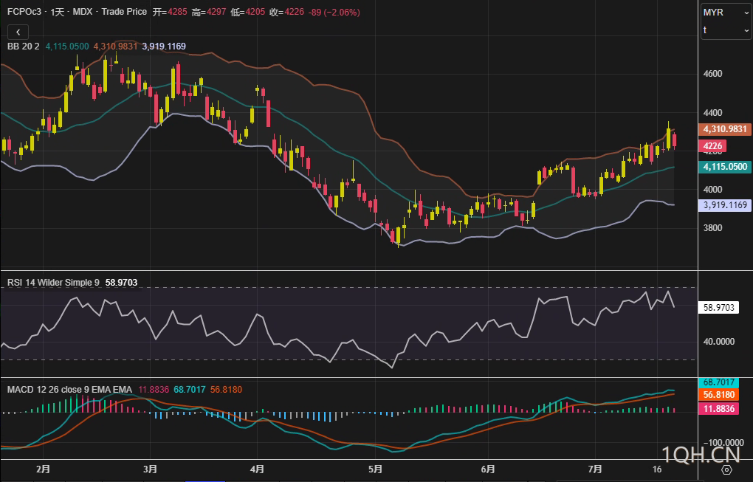The width and height of the screenshot is (753, 482).
Task: Select the RSI 14 Wilder Simple indicator label
Action: tap(53, 282)
